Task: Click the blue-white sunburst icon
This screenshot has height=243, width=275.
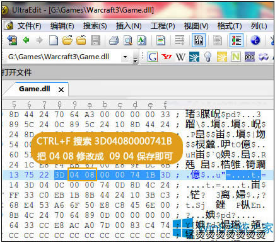Action: [194, 57]
